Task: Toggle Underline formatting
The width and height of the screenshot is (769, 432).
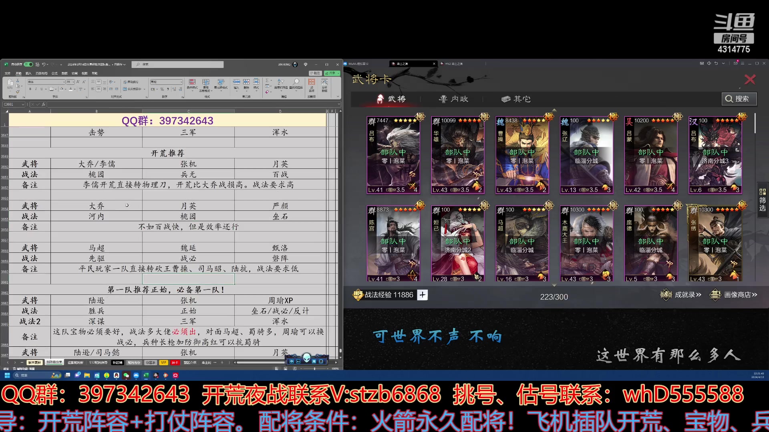Action: pyautogui.click(x=41, y=89)
